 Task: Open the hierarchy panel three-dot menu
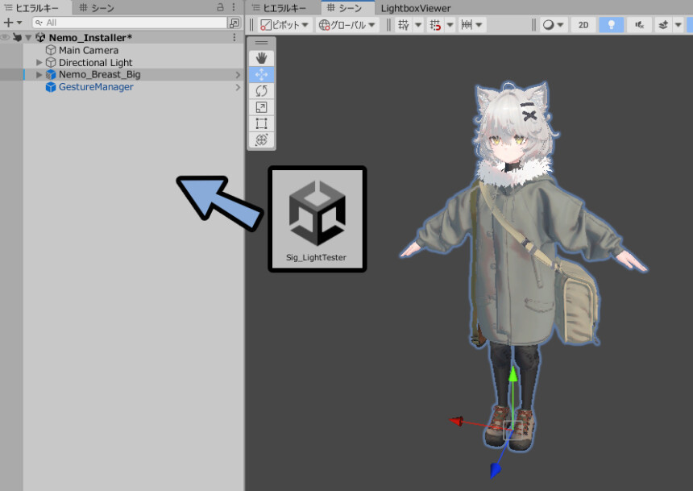[x=234, y=7]
